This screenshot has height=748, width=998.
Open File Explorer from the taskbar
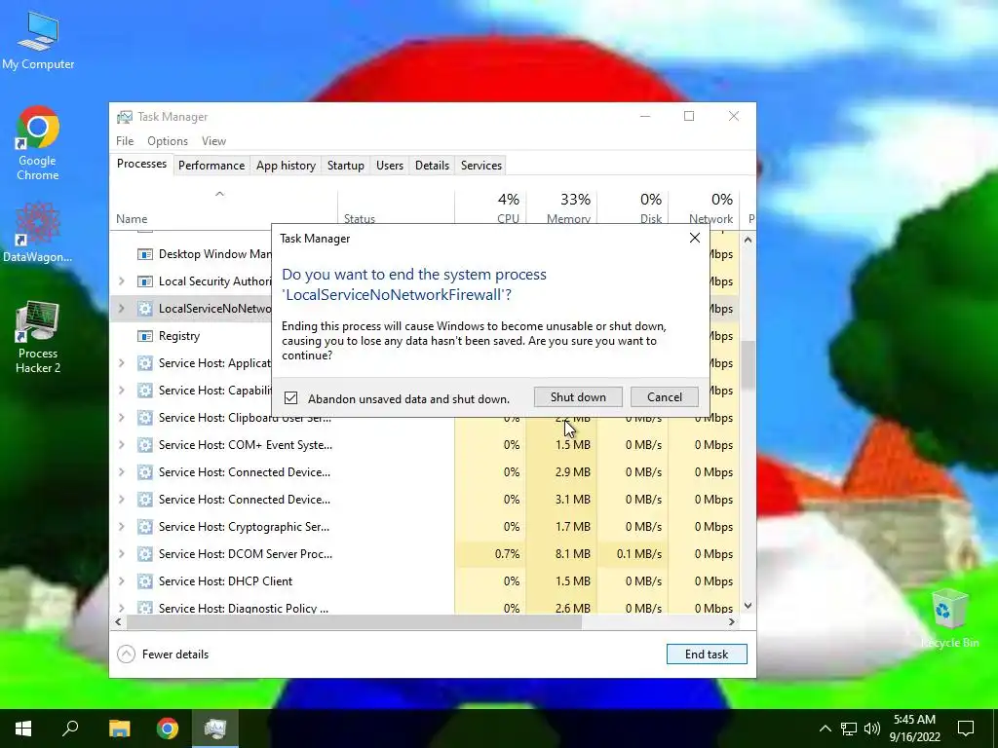(119, 729)
